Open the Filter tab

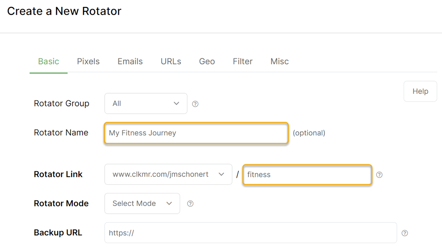coord(243,62)
